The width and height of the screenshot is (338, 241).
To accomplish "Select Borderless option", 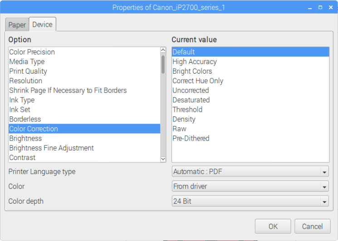I will [84, 119].
